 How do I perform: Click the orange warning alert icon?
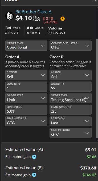(63, 19)
